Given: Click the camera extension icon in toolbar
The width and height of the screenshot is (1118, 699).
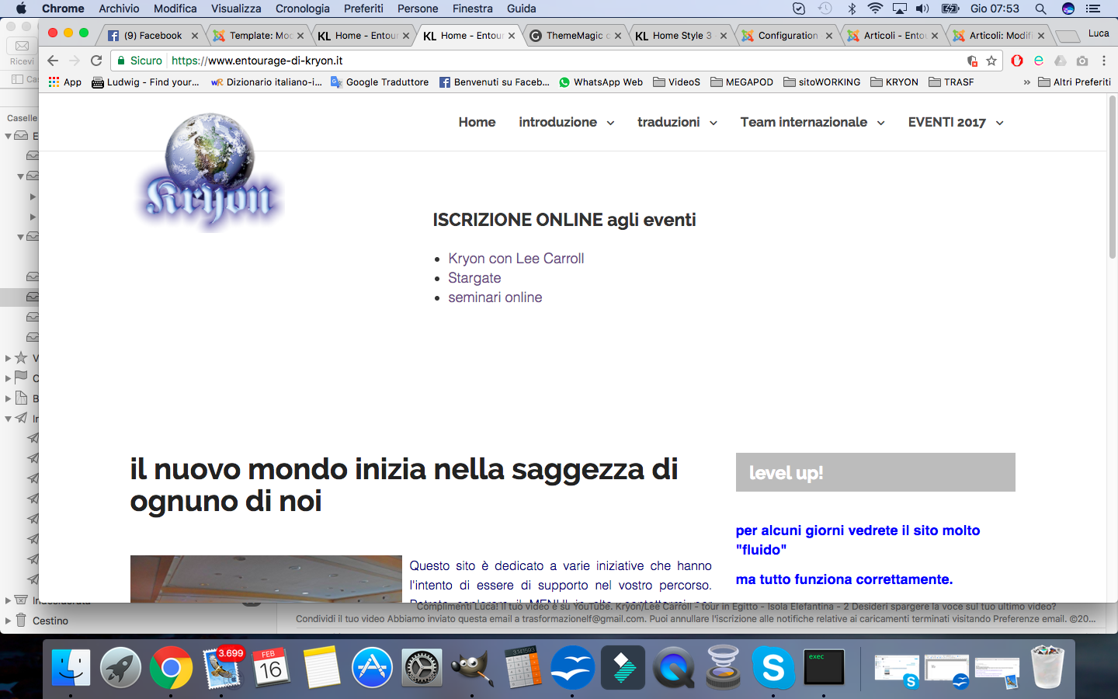Looking at the screenshot, I should click(1082, 61).
